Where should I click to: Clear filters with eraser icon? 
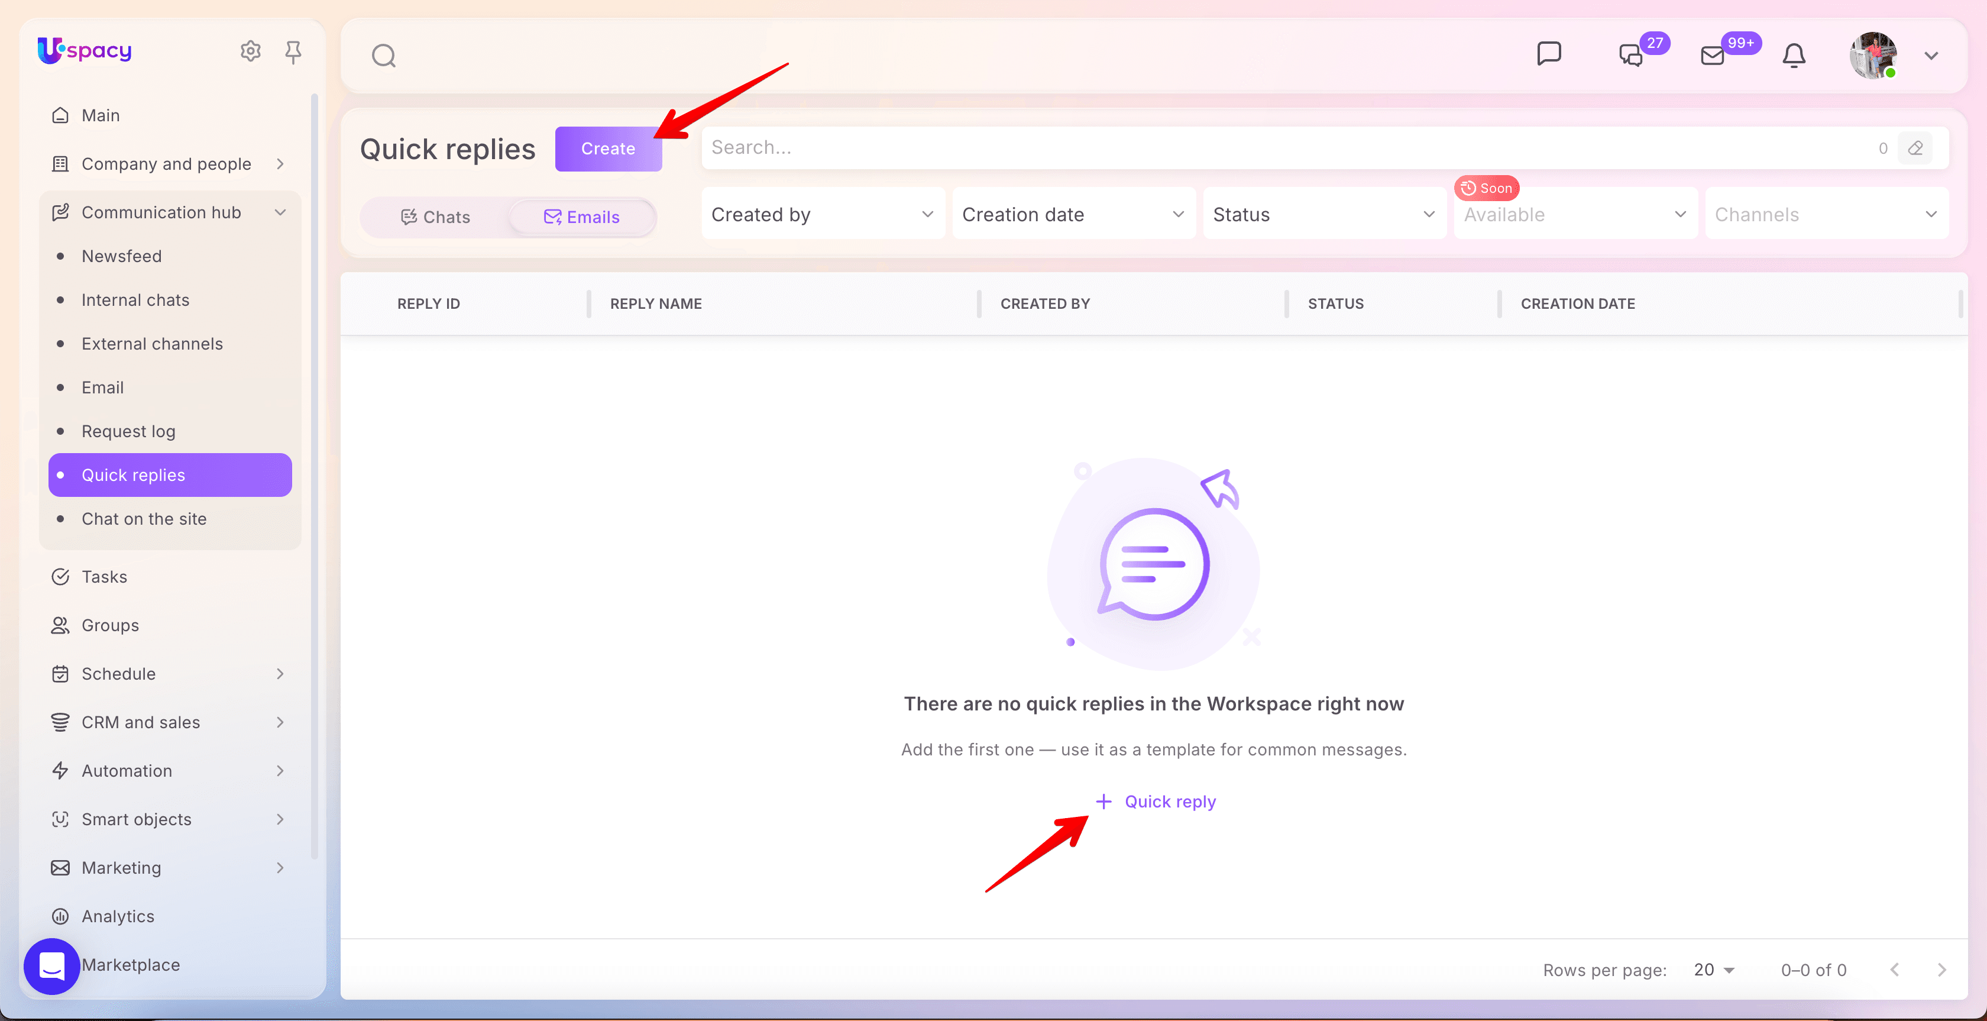click(1915, 148)
